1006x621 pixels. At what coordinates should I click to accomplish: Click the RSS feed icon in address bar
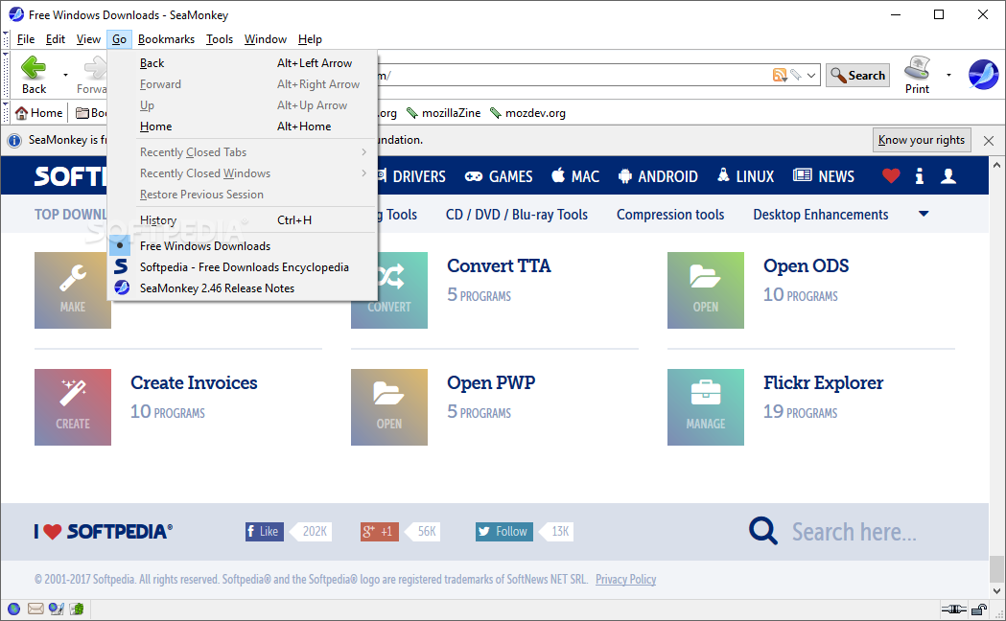click(780, 75)
